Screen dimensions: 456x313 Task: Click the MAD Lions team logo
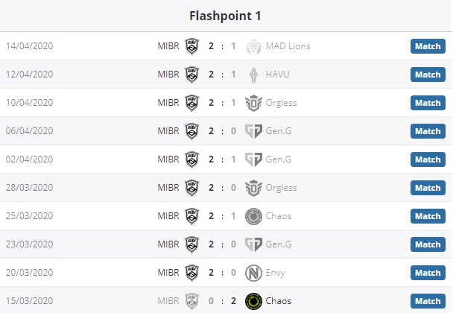point(253,46)
